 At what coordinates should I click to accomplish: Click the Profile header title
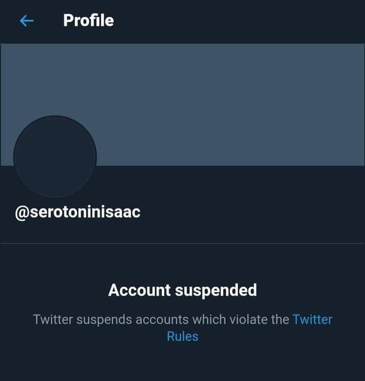point(89,21)
